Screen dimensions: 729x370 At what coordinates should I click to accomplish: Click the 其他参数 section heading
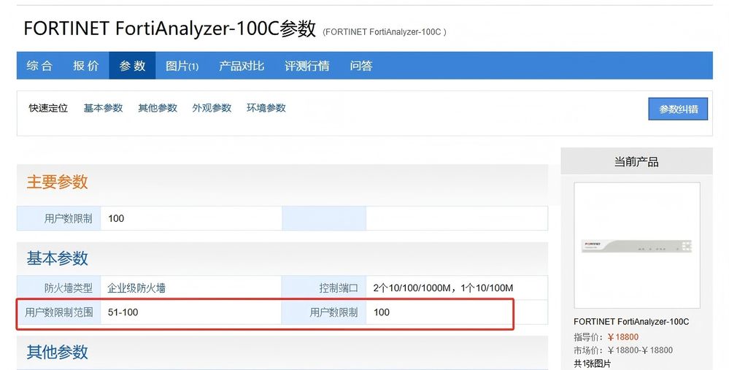(57, 352)
